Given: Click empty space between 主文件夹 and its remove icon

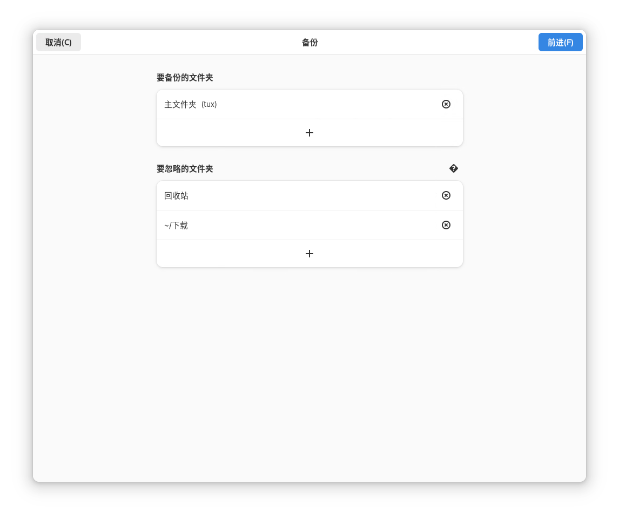Looking at the screenshot, I should click(x=324, y=104).
